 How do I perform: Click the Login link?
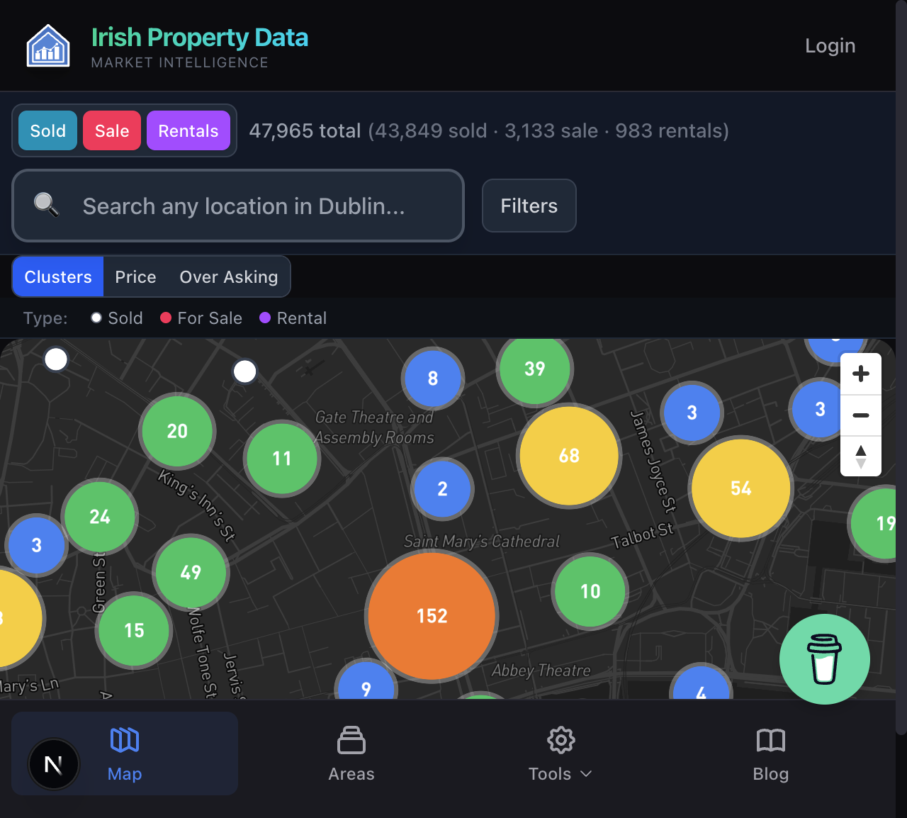[x=829, y=45]
